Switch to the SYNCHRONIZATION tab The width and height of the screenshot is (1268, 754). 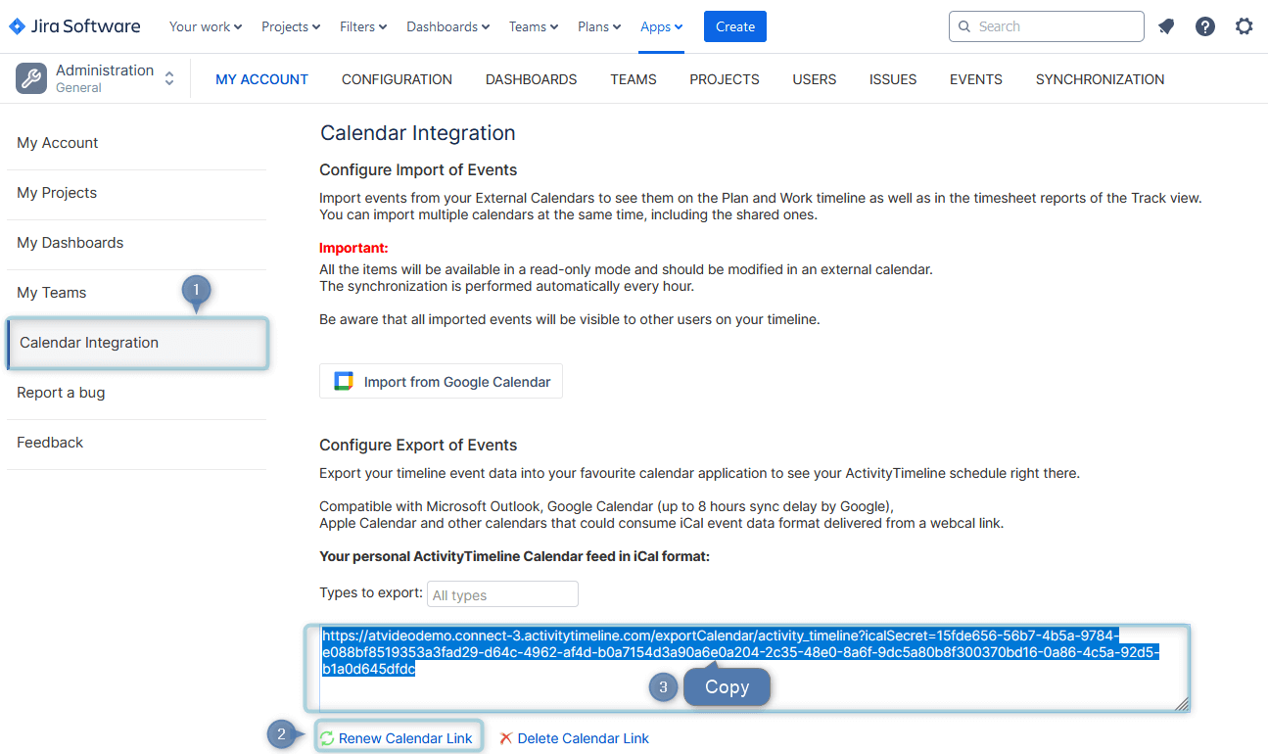(1101, 79)
